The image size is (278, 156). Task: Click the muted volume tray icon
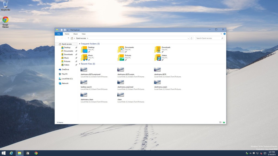pos(261,153)
